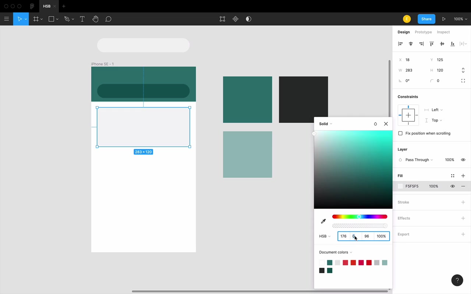Add an effect with plus
471x294 pixels.
click(463, 218)
